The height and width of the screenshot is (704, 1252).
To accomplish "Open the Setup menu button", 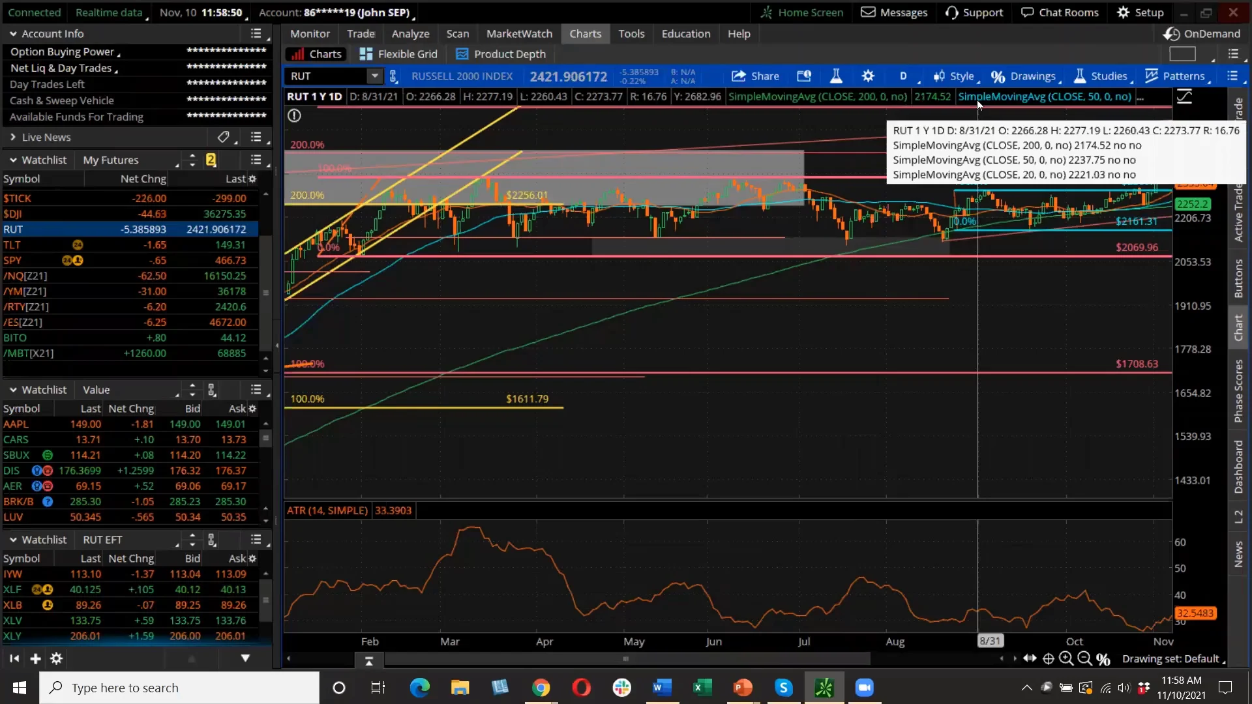I will pos(1140,12).
